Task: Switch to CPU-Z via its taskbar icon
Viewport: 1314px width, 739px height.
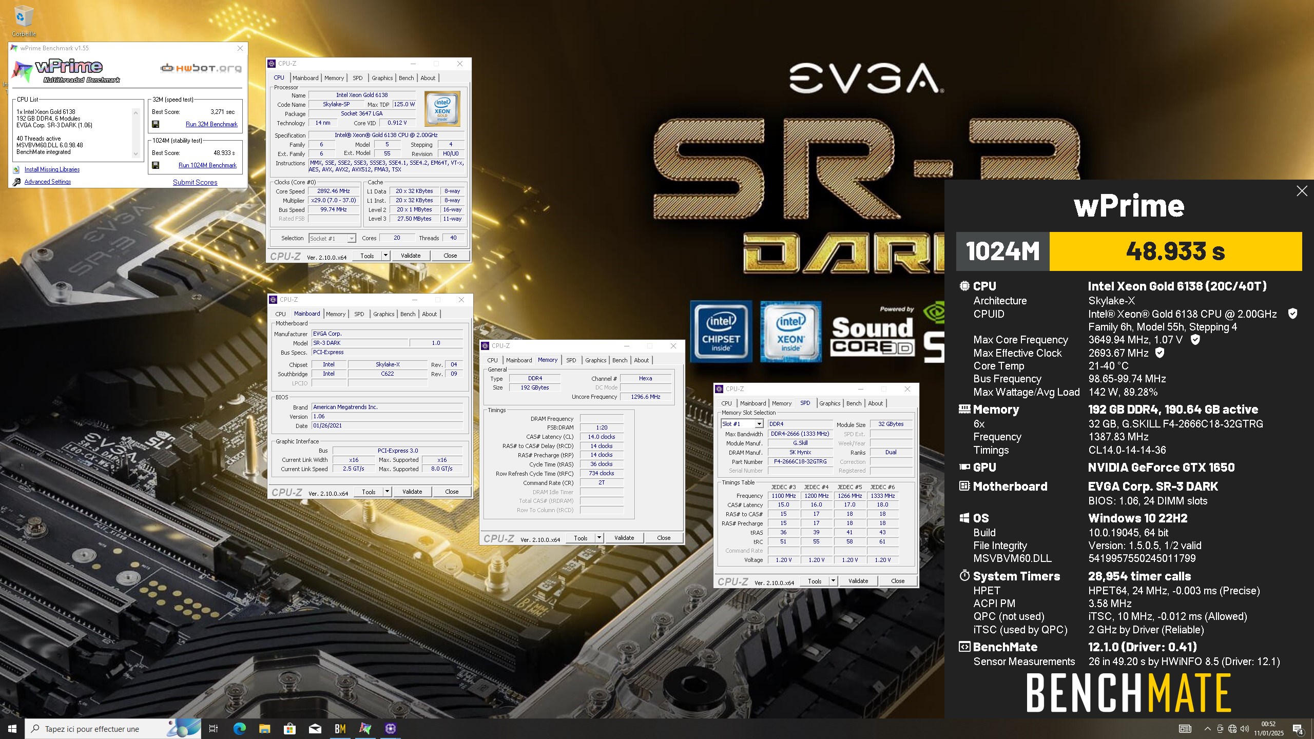Action: [x=390, y=729]
